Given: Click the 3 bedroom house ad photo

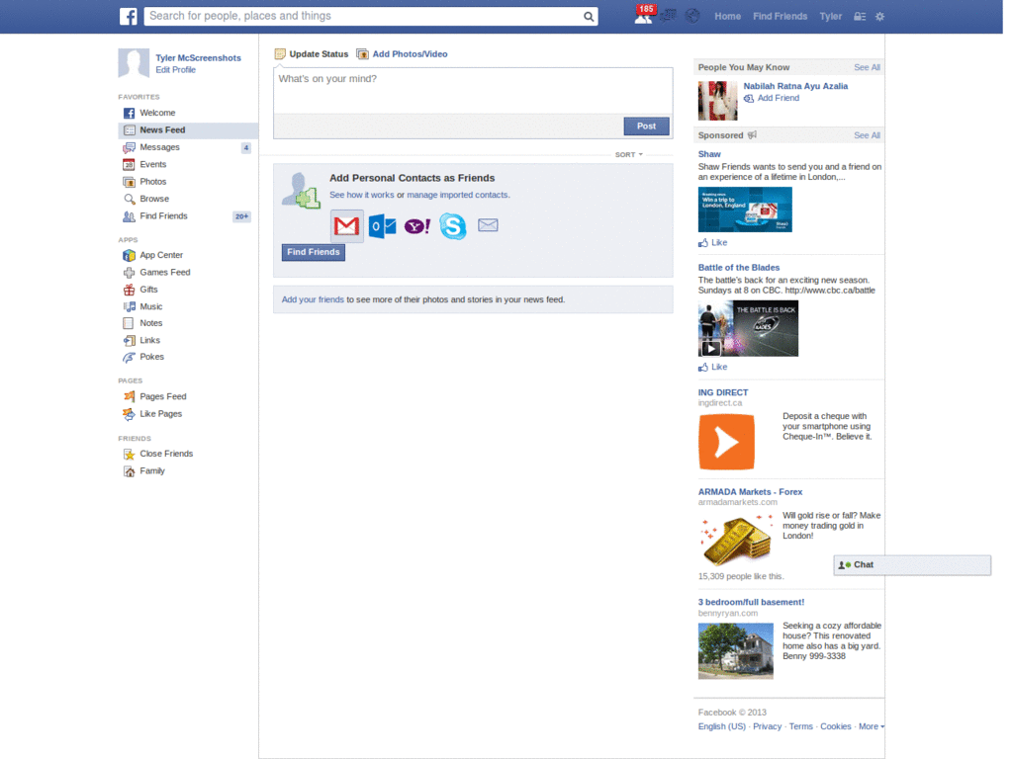Looking at the screenshot, I should [735, 650].
